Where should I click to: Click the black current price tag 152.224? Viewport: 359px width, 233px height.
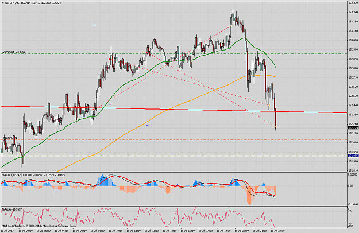[353, 128]
